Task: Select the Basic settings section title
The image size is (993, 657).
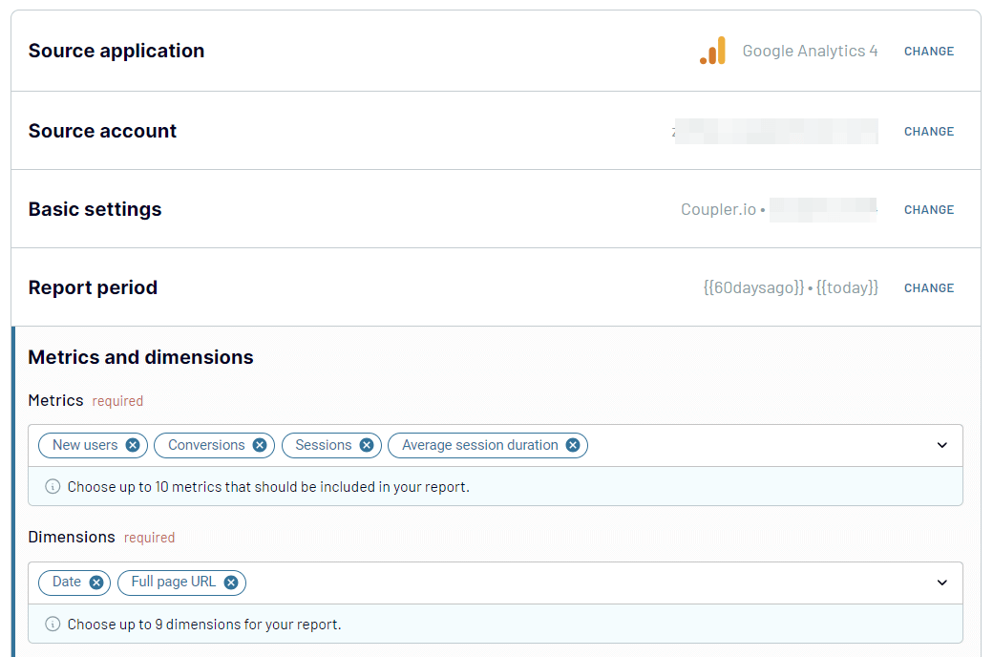Action: [x=95, y=209]
